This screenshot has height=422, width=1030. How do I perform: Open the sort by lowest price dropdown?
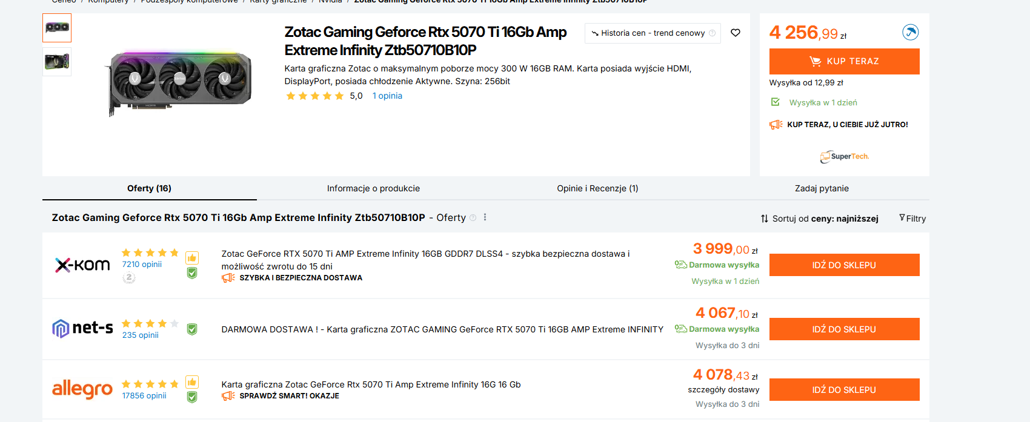[x=819, y=219]
